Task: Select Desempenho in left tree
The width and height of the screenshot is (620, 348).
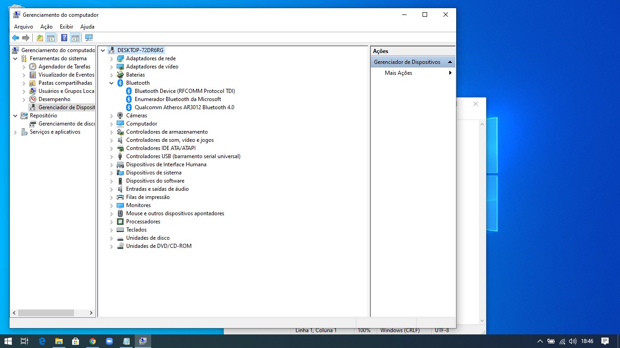Action: 54,99
